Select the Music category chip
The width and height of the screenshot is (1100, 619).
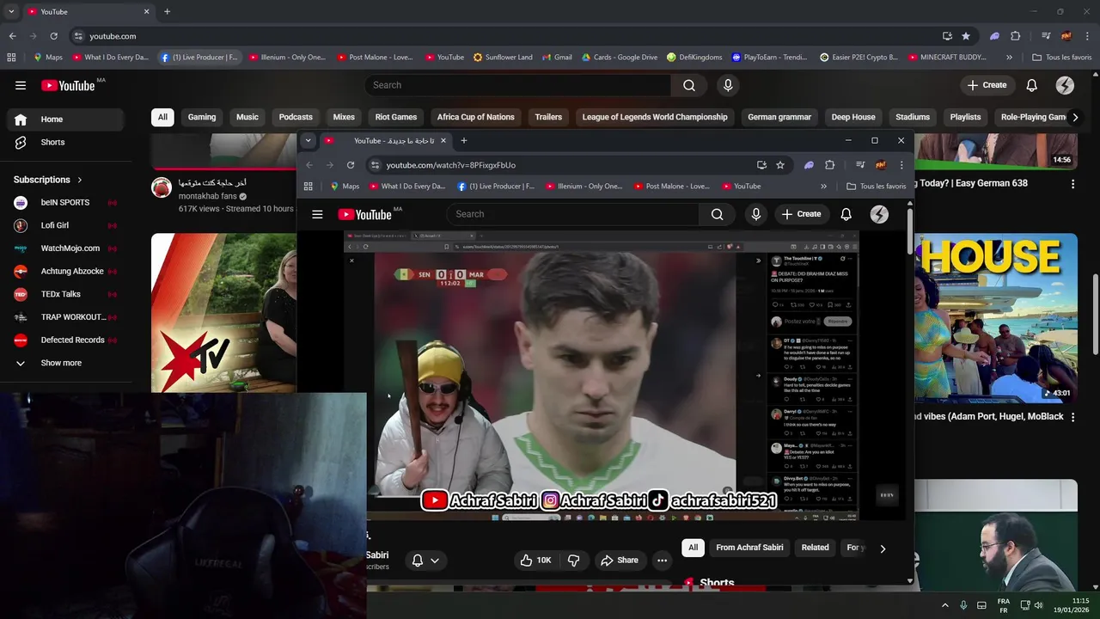click(x=247, y=117)
